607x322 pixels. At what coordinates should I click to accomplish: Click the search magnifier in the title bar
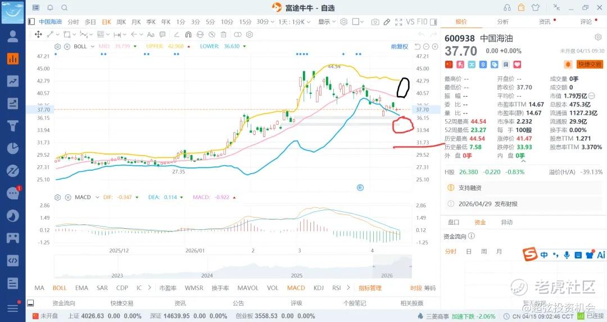tap(65, 8)
